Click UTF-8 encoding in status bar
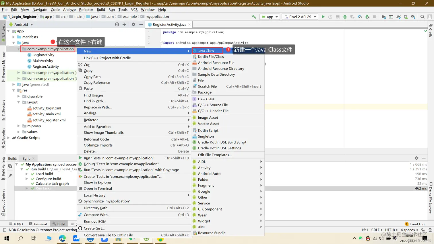 (391, 230)
